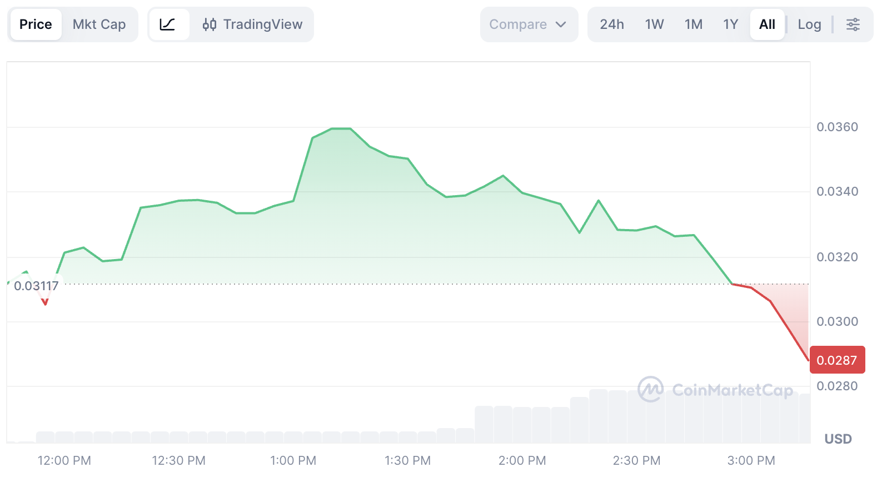Click the TradingView candlestick icon
877x477 pixels.
click(210, 24)
